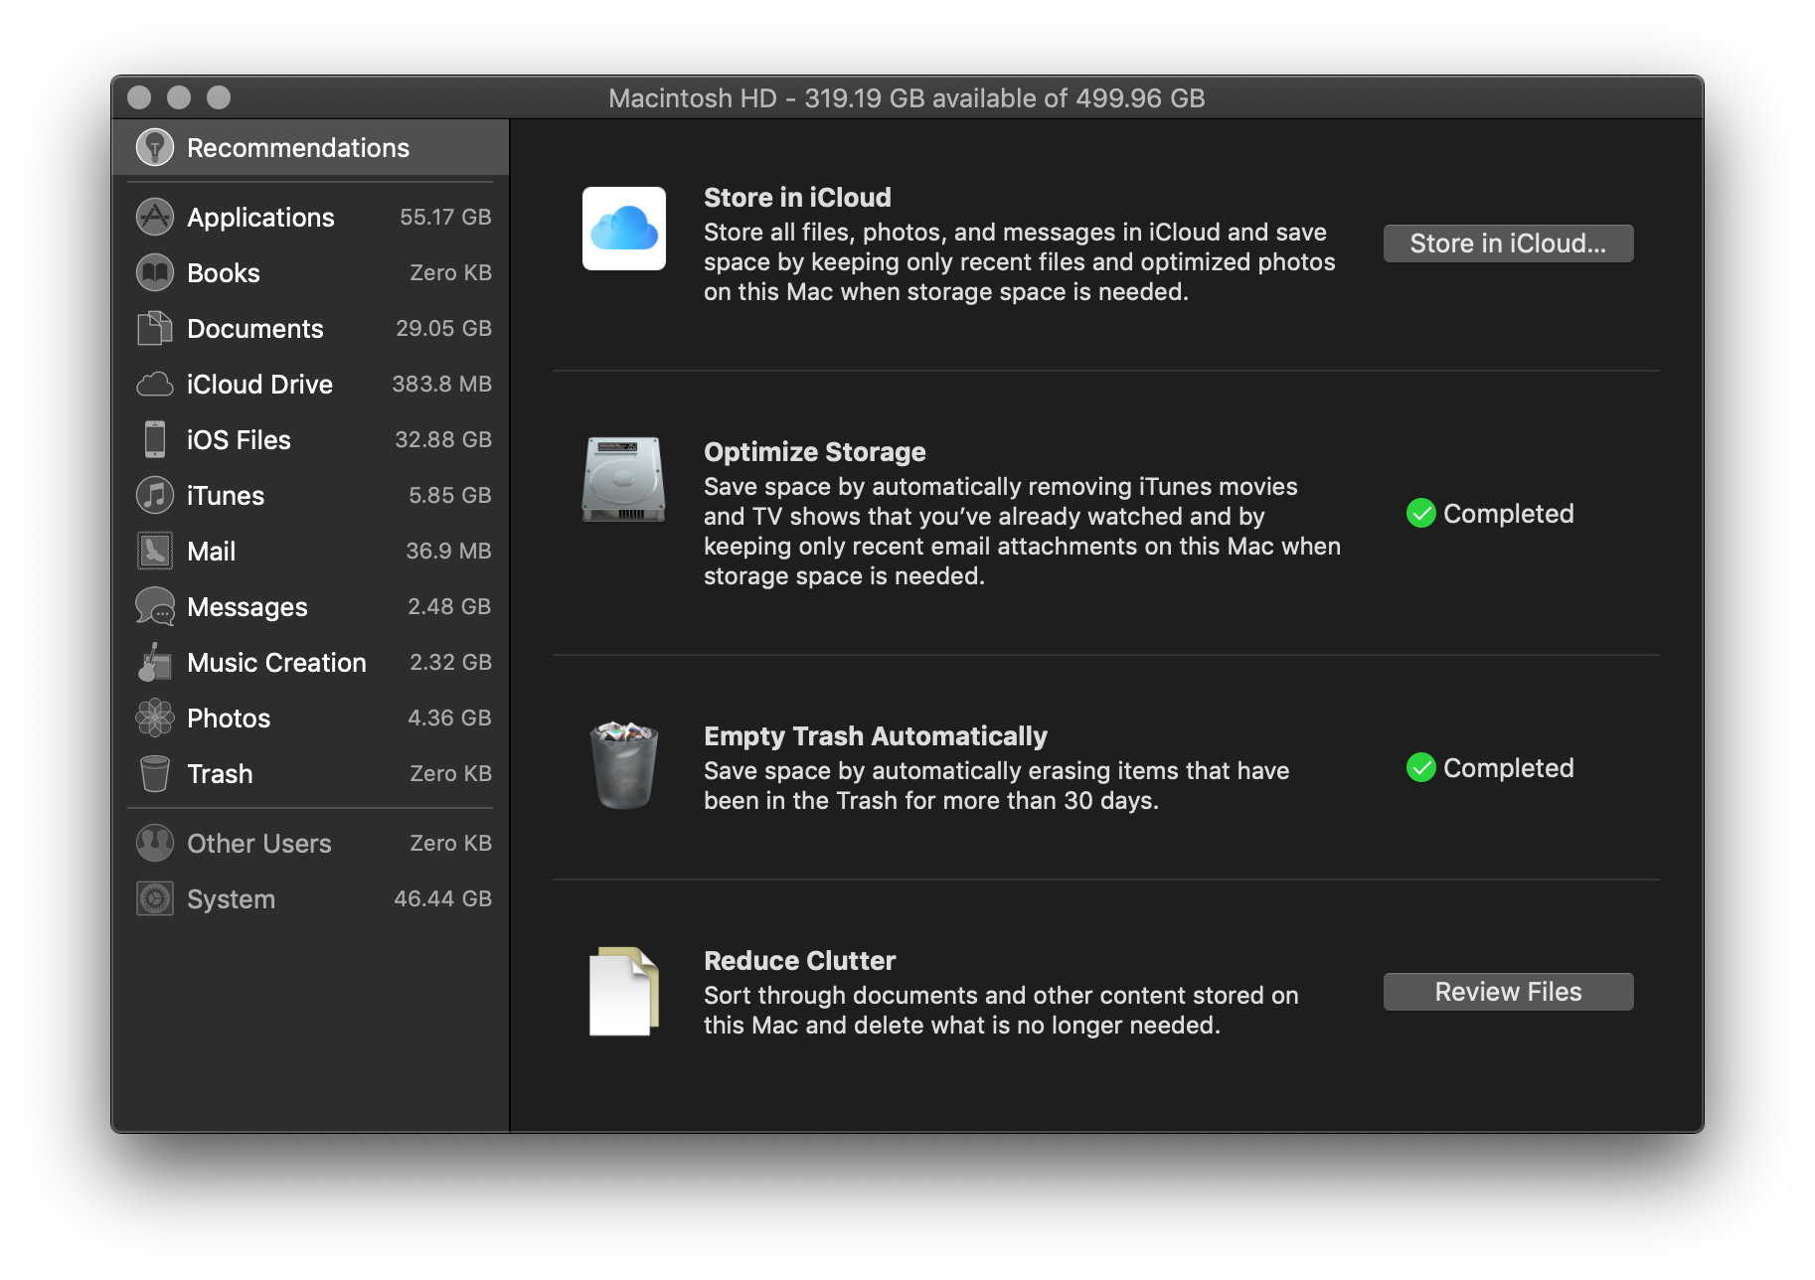Screen dimensions: 1815x1280
Task: Click the 5.85 GB size value
Action: point(450,495)
